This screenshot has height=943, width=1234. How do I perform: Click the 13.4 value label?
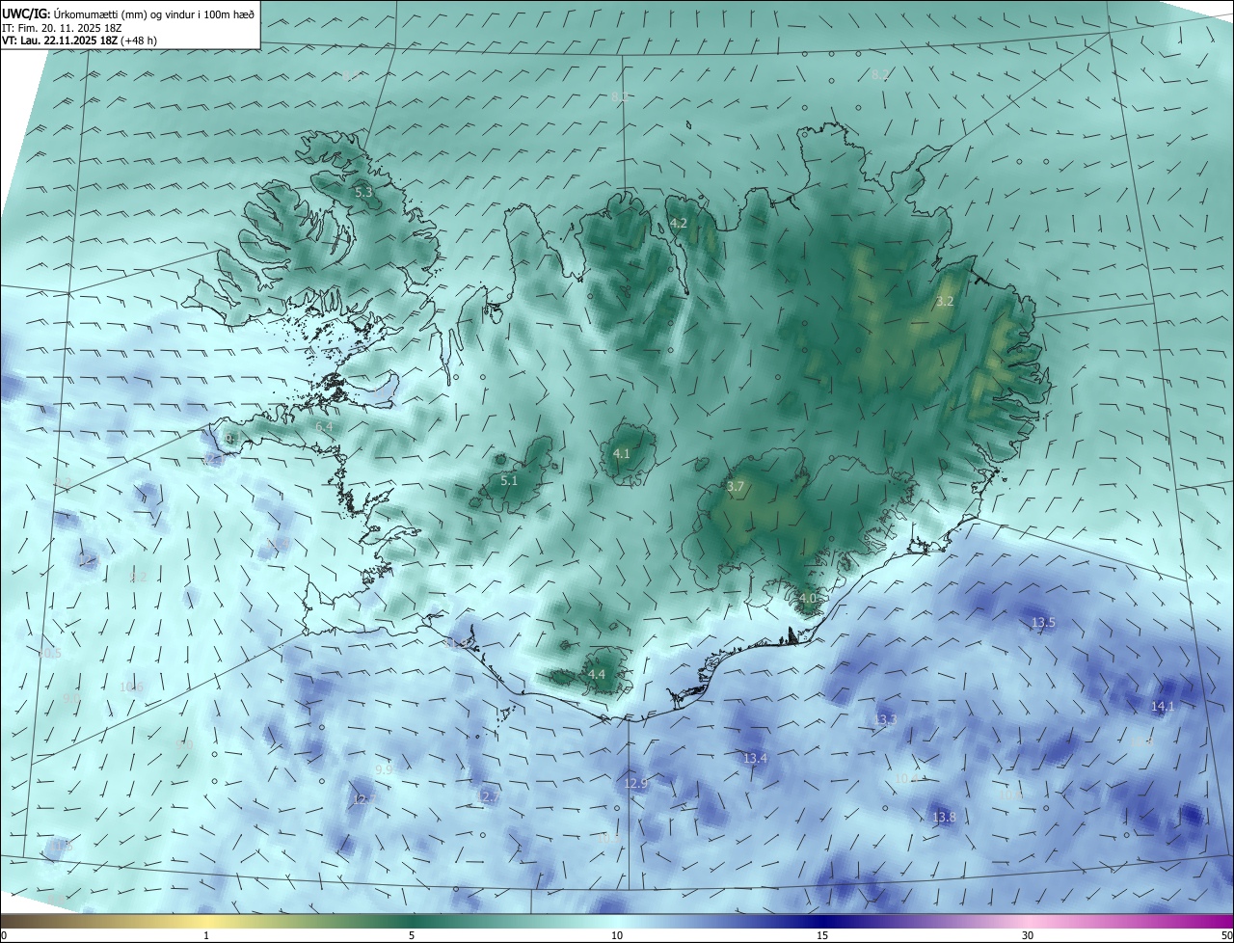tap(756, 759)
